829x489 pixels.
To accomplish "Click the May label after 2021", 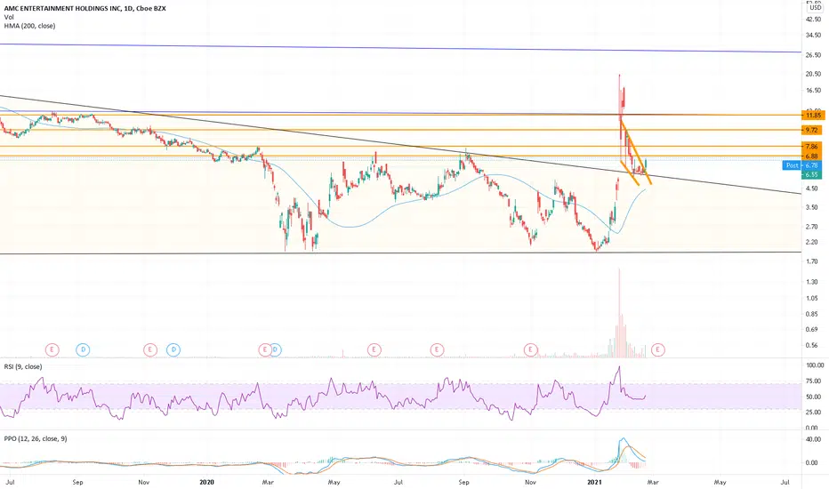I will (x=720, y=482).
